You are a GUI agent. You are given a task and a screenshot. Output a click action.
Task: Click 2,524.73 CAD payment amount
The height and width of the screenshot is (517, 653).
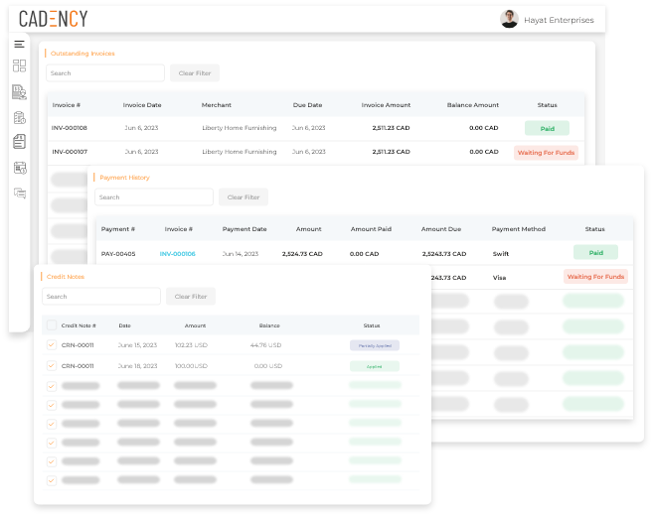(302, 254)
